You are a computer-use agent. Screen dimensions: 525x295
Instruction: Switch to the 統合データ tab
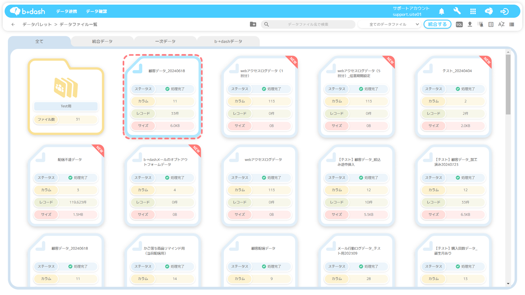[x=102, y=41]
